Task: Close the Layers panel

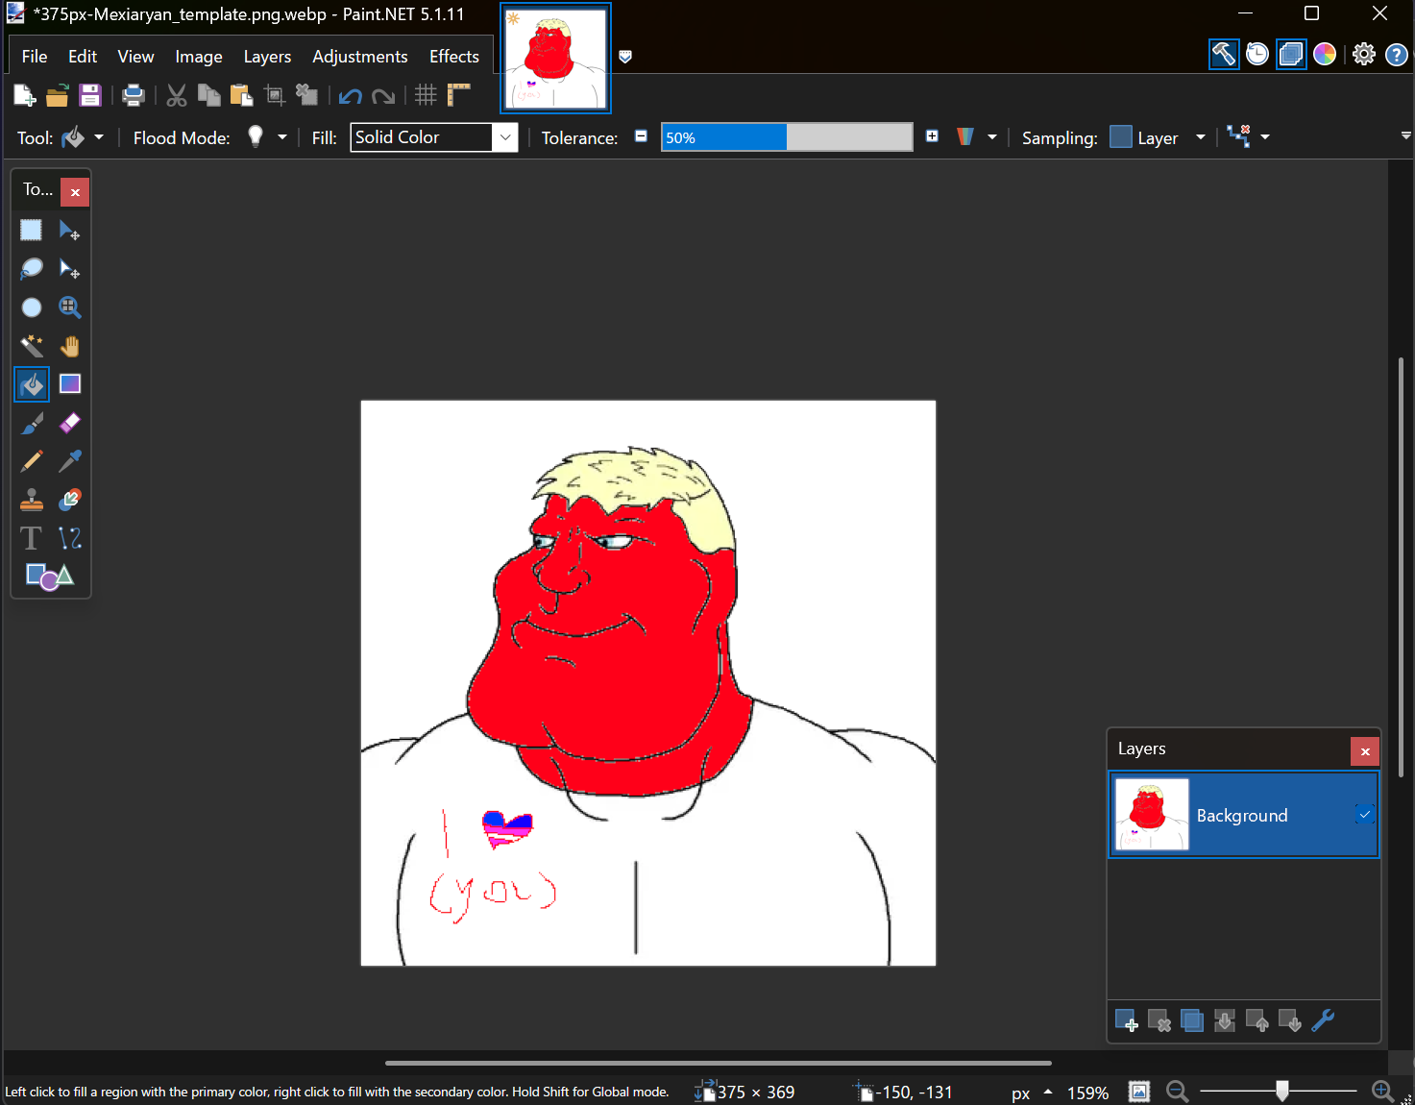Action: click(1364, 751)
